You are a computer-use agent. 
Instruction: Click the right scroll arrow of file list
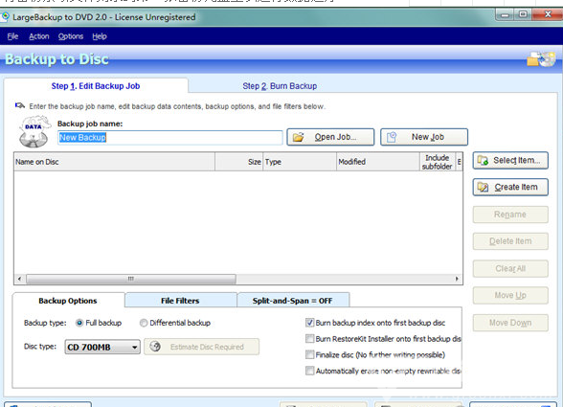[x=457, y=279]
